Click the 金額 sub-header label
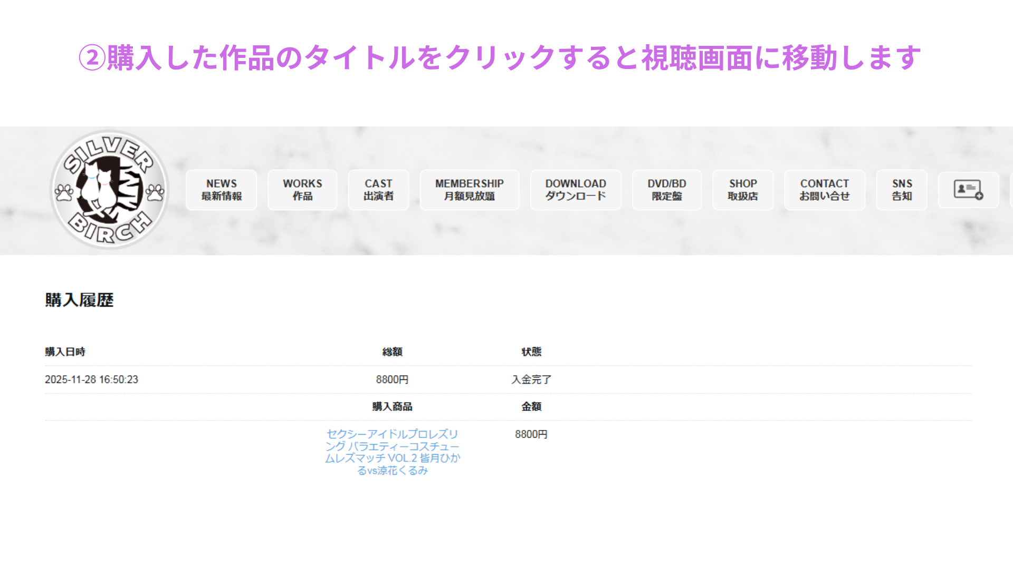This screenshot has height=569, width=1013. pyautogui.click(x=531, y=407)
